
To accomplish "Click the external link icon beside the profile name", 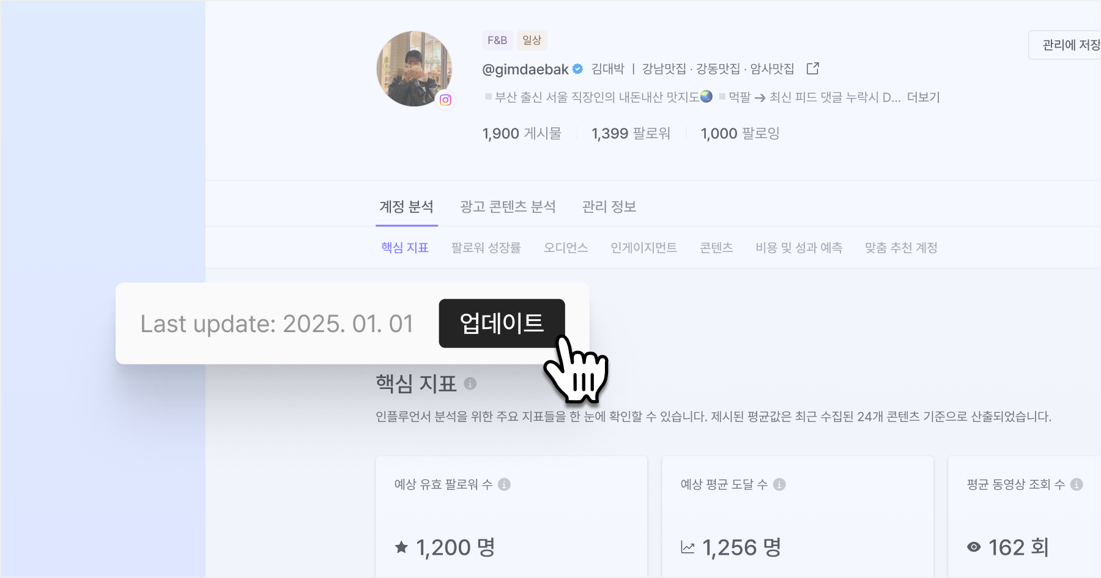I will [x=813, y=69].
